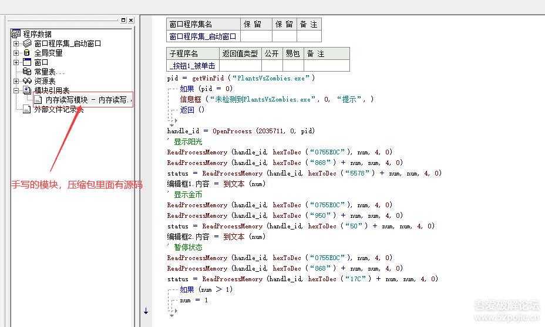Image resolution: width=545 pixels, height=327 pixels.
Task: Click the 备注 cell of _按钮1_被单击 row
Action: (327, 65)
